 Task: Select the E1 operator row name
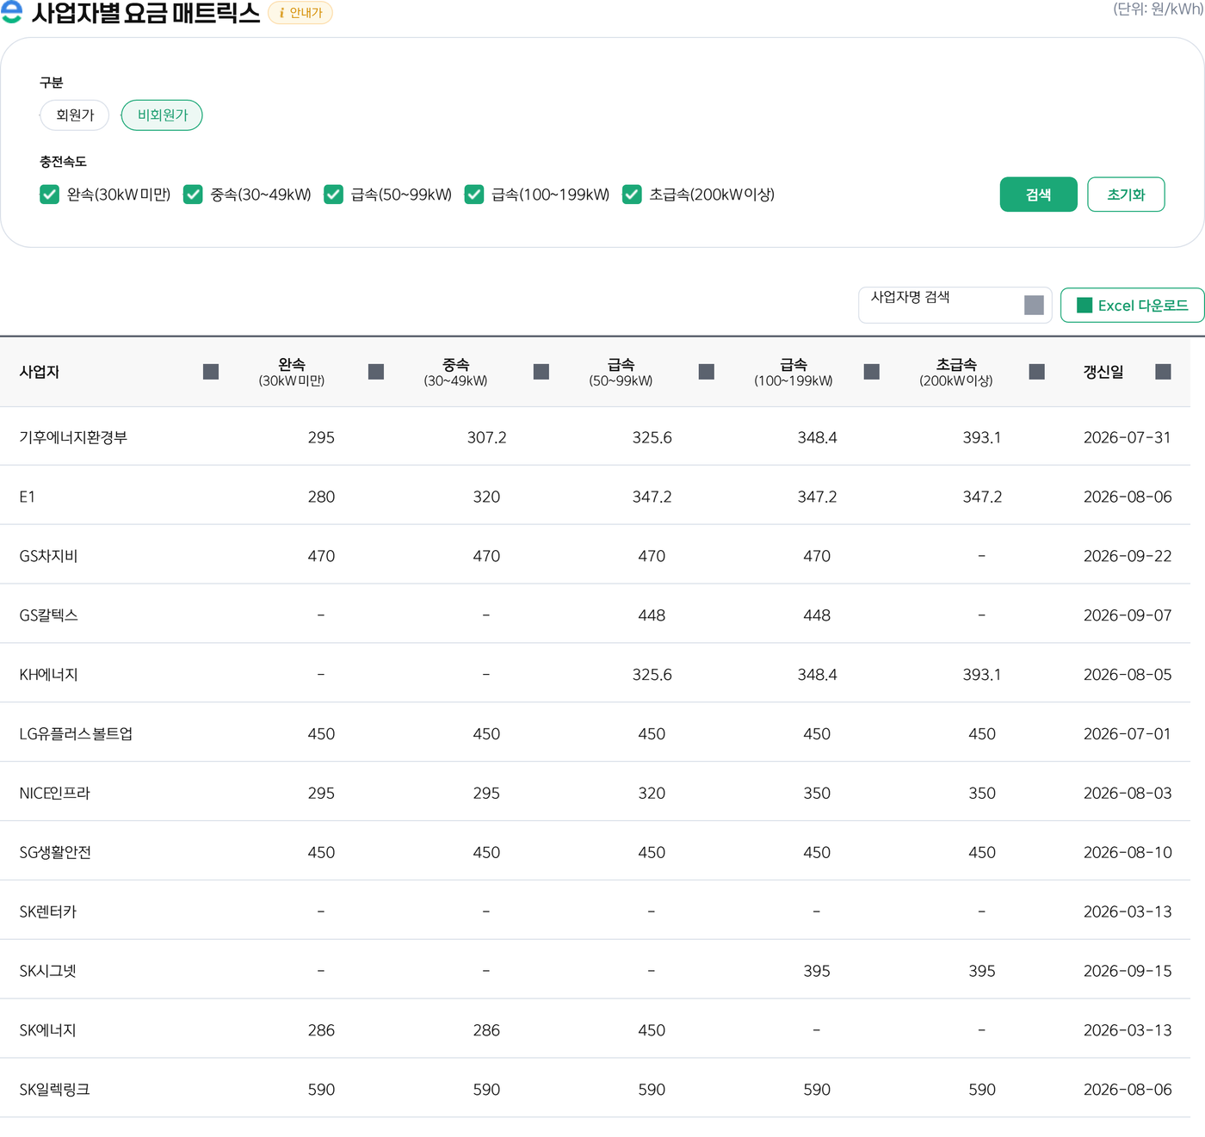pos(28,497)
